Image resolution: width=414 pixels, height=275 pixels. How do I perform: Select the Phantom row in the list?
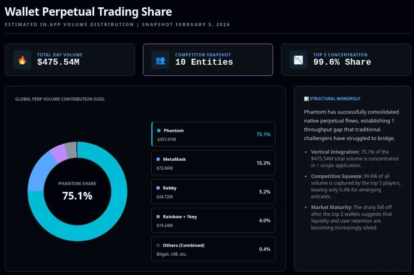point(213,134)
